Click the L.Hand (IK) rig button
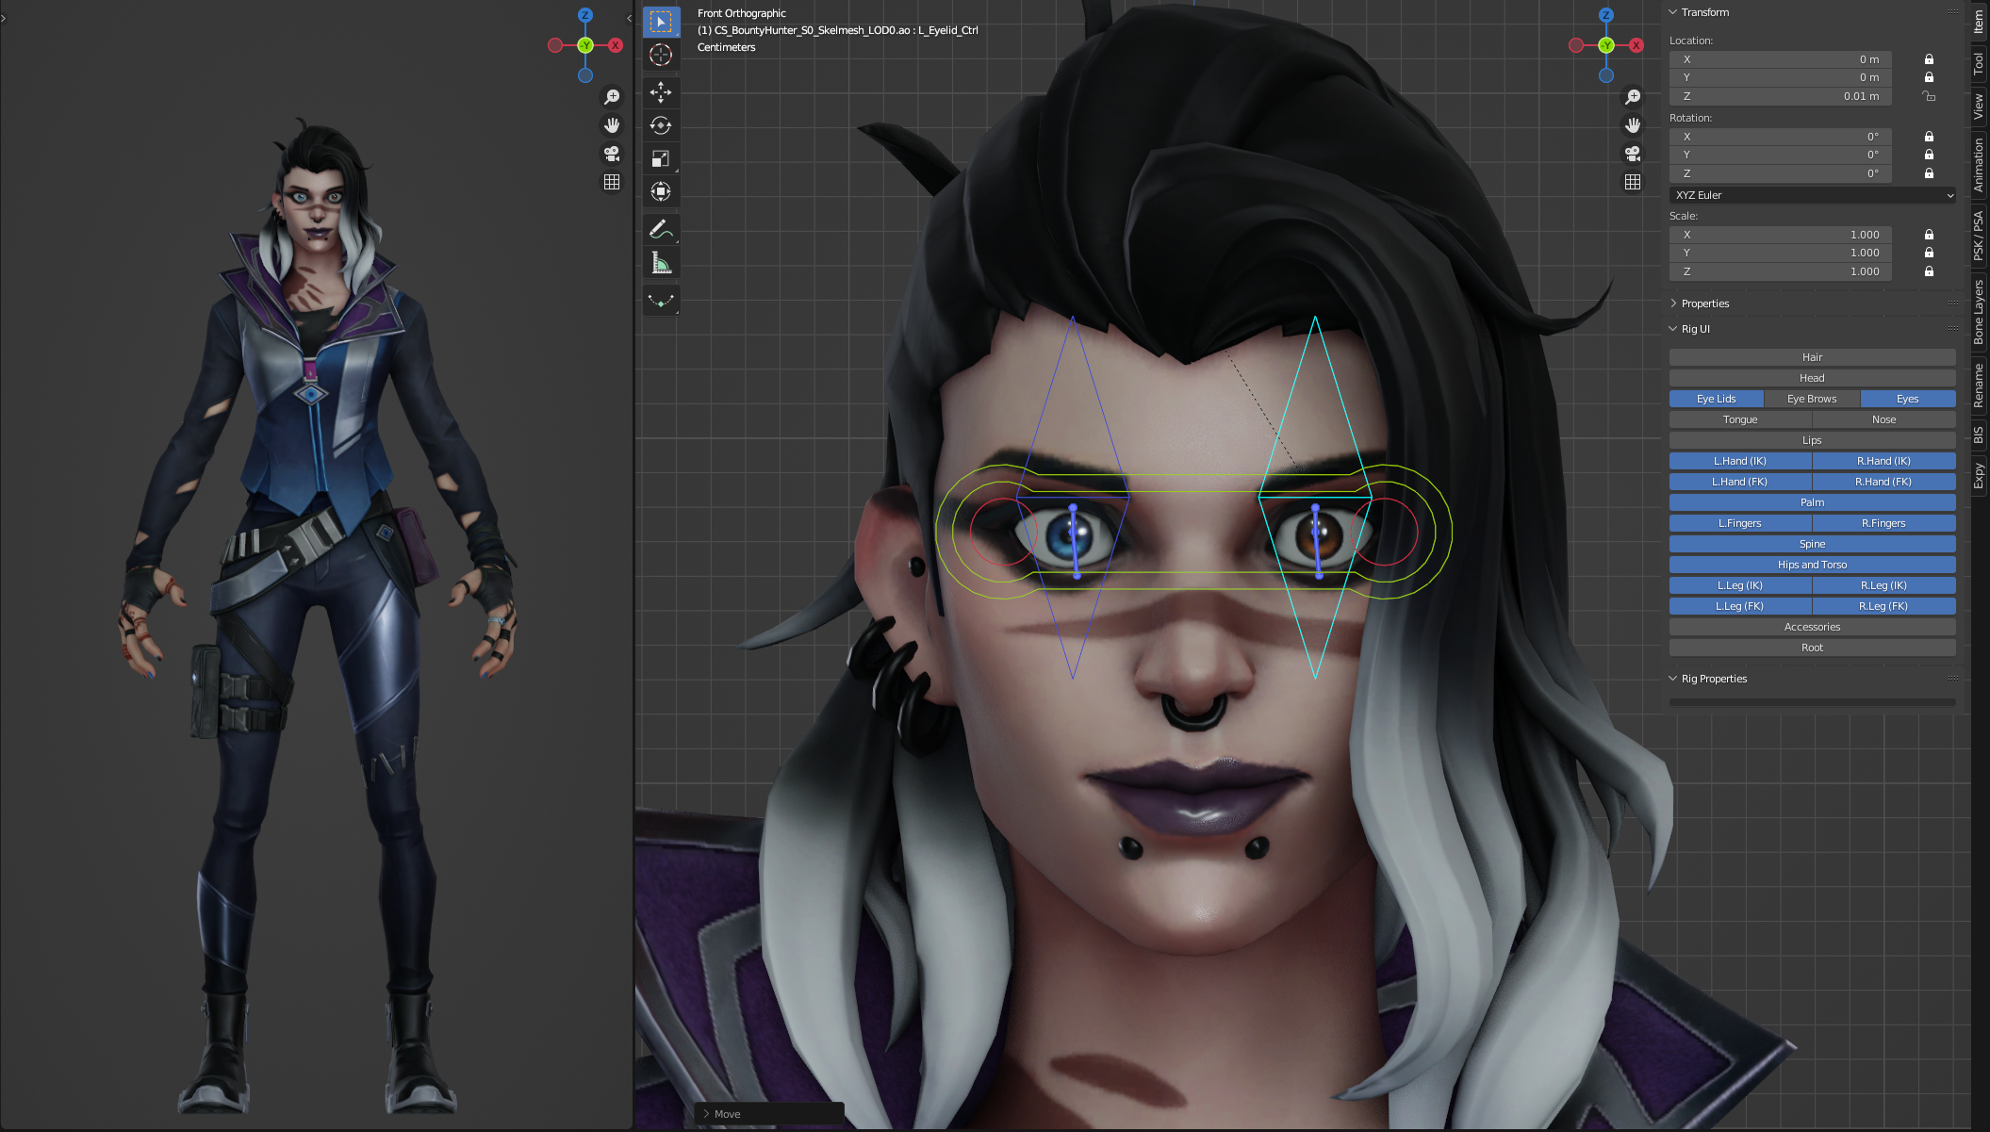Image resolution: width=1990 pixels, height=1132 pixels. pyautogui.click(x=1740, y=461)
